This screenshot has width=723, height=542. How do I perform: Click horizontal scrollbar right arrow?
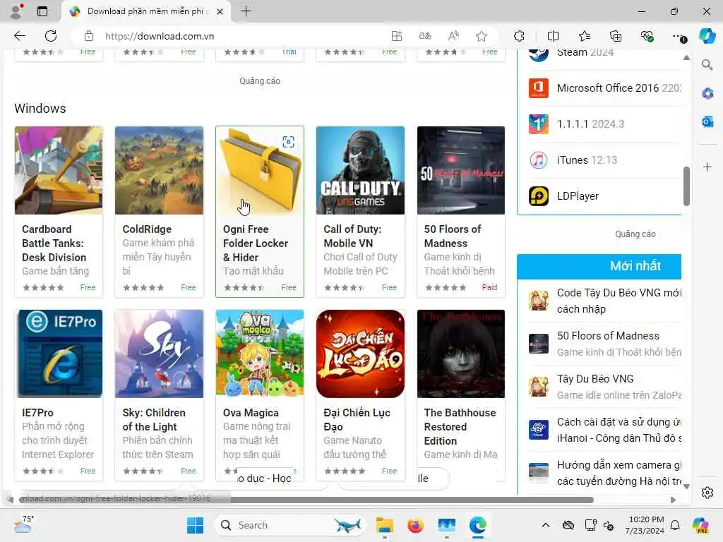[674, 500]
